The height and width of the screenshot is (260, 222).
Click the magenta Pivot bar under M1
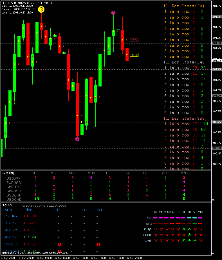click(x=155, y=218)
